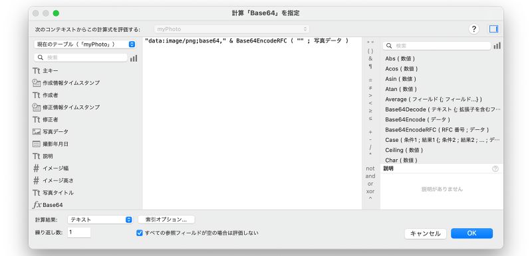Image resolution: width=532 pixels, height=256 pixels.
Task: Insert the ¶ paragraph operator
Action: click(x=370, y=66)
